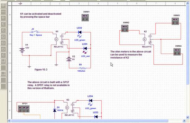The width and height of the screenshot is (190, 123).
Task: Open the Diodes component group icon
Action: pyautogui.click(x=3, y=18)
